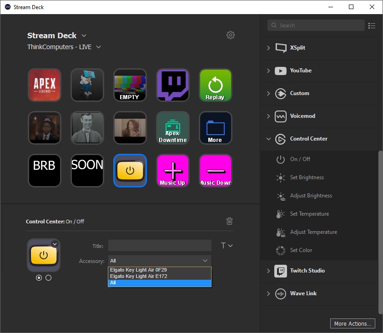Open the Stream Deck device dropdown
Screen dimensions: 383x333
click(84, 35)
